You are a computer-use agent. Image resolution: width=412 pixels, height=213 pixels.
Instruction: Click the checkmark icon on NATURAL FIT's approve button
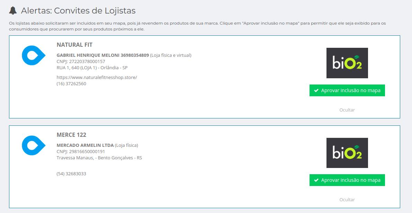point(316,90)
